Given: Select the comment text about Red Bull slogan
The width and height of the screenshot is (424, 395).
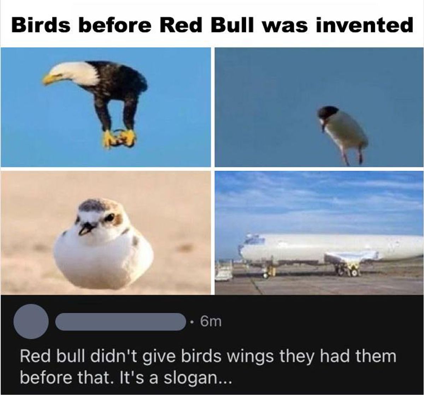Looking at the screenshot, I should pos(208,367).
